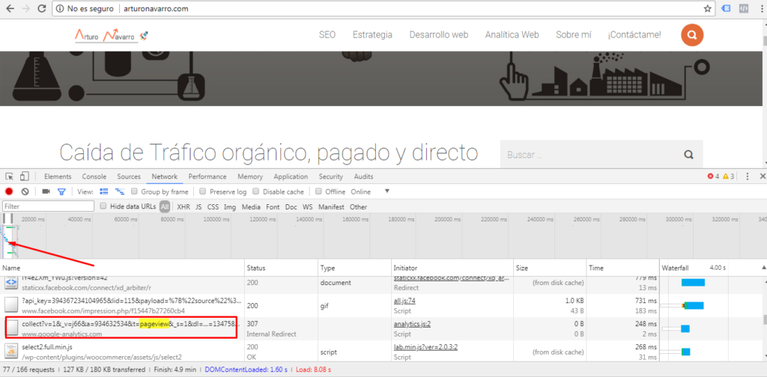
Task: Click the orange search circle icon
Action: coord(692,34)
